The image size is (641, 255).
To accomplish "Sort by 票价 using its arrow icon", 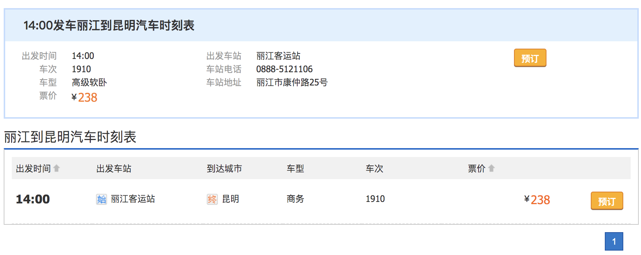I will pyautogui.click(x=491, y=168).
